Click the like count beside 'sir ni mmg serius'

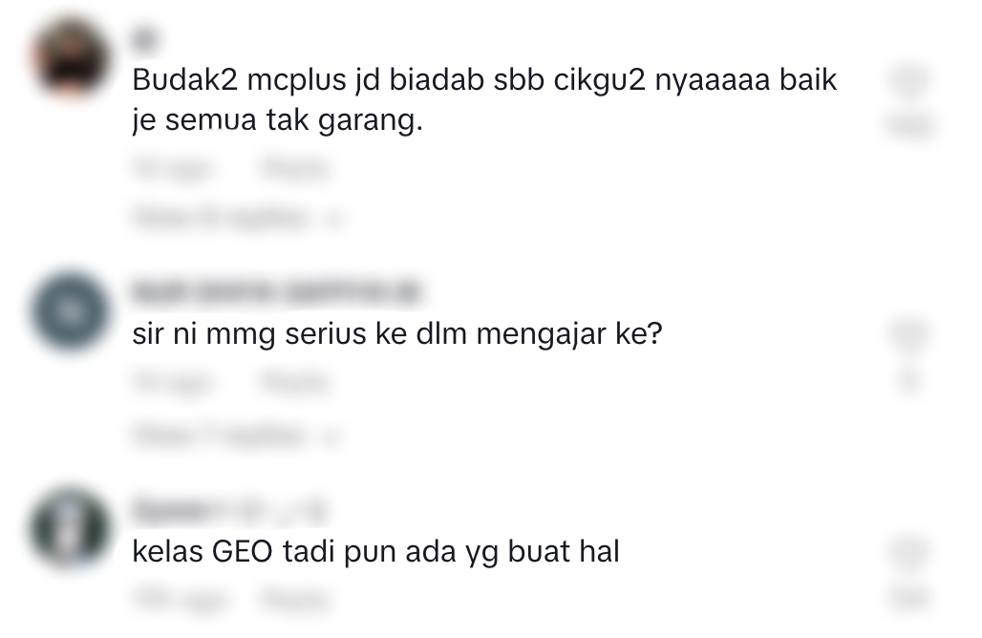point(909,380)
